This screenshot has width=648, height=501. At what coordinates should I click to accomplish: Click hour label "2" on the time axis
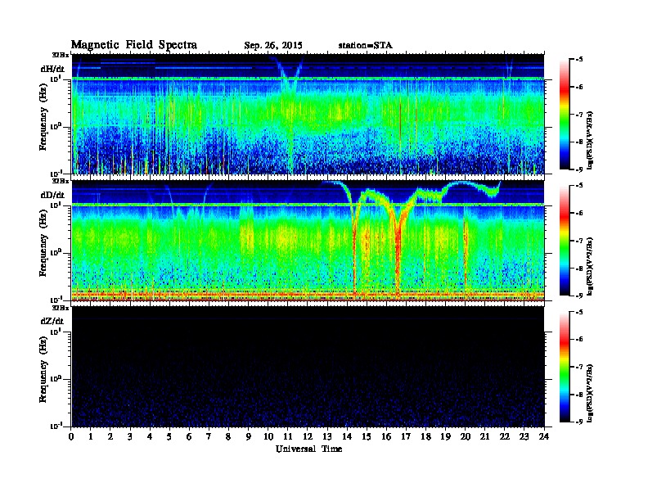(x=110, y=437)
